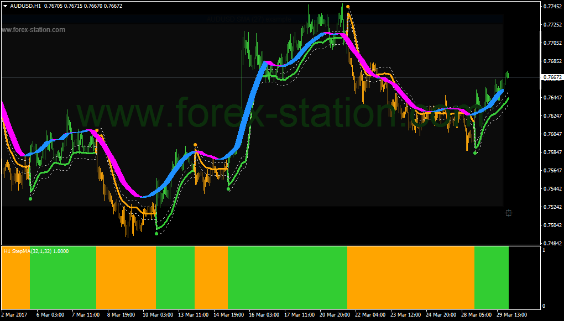Click the price scale value 0.77052

[553, 43]
